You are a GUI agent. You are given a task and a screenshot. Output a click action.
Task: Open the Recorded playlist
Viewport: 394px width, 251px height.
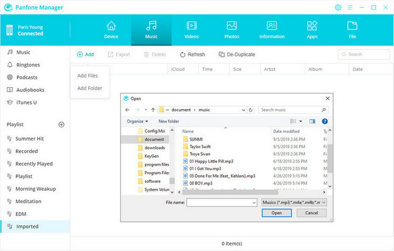point(26,151)
